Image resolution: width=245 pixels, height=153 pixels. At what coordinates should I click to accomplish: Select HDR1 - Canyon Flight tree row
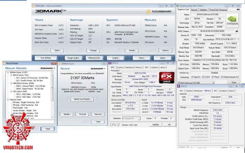click(31, 86)
